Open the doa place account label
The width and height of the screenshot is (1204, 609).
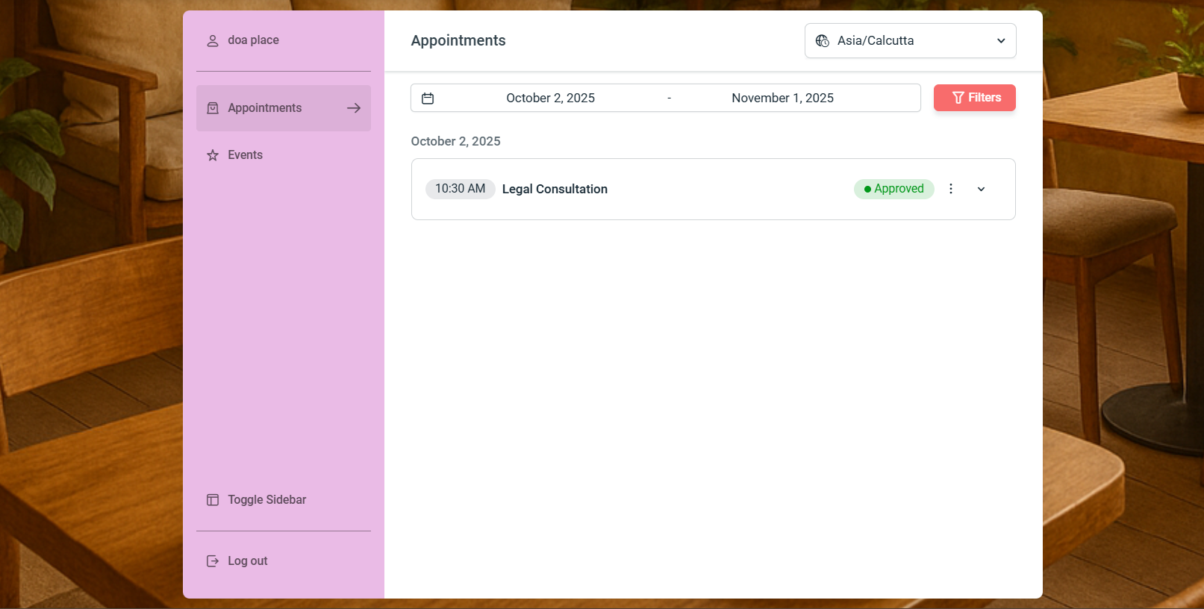(x=253, y=40)
